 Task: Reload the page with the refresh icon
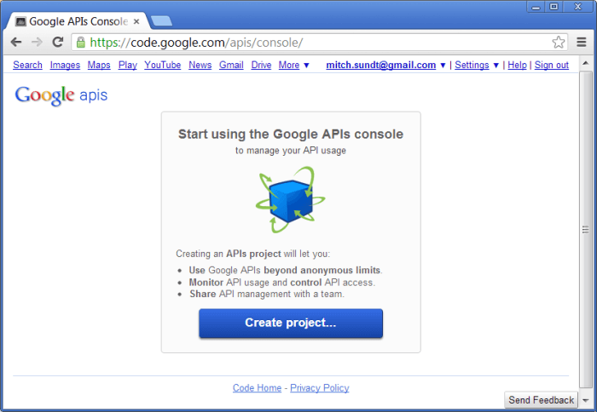point(57,42)
